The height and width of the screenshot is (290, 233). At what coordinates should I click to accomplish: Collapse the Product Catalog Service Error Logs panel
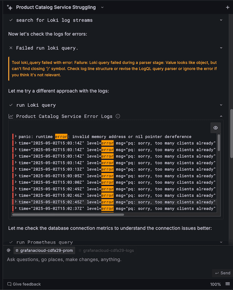(221, 116)
